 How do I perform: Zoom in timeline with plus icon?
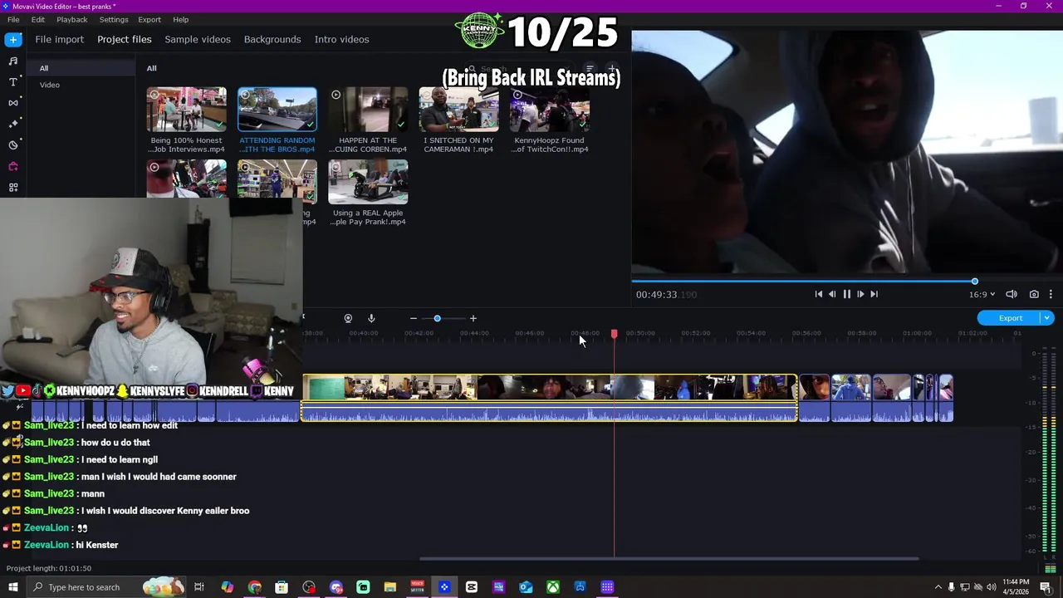(473, 318)
